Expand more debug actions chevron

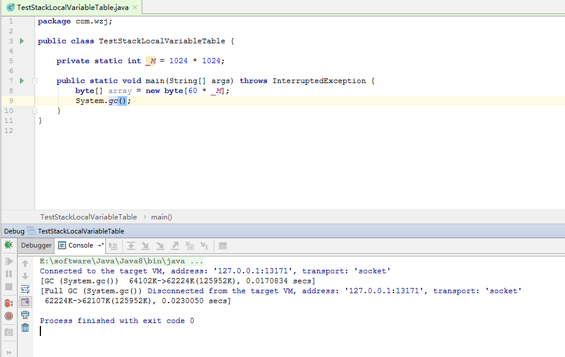(9, 352)
